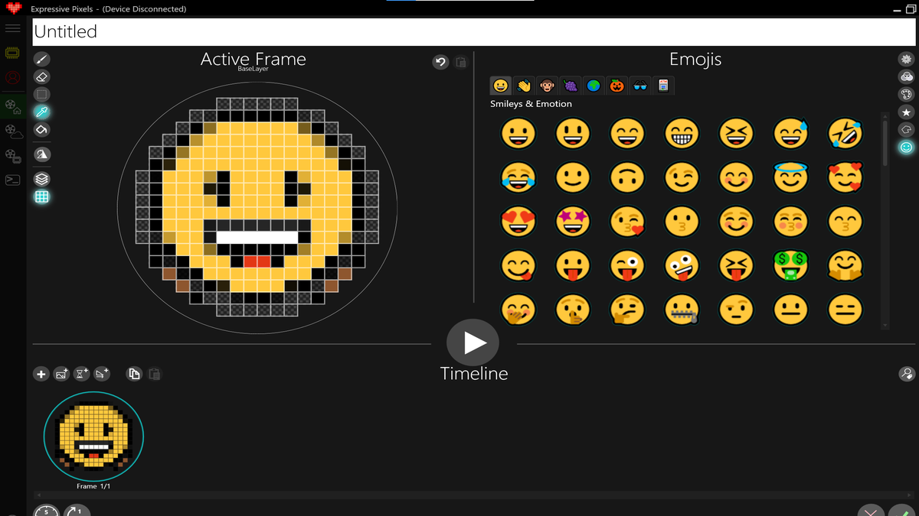Open the frame rate timer control

click(46, 511)
